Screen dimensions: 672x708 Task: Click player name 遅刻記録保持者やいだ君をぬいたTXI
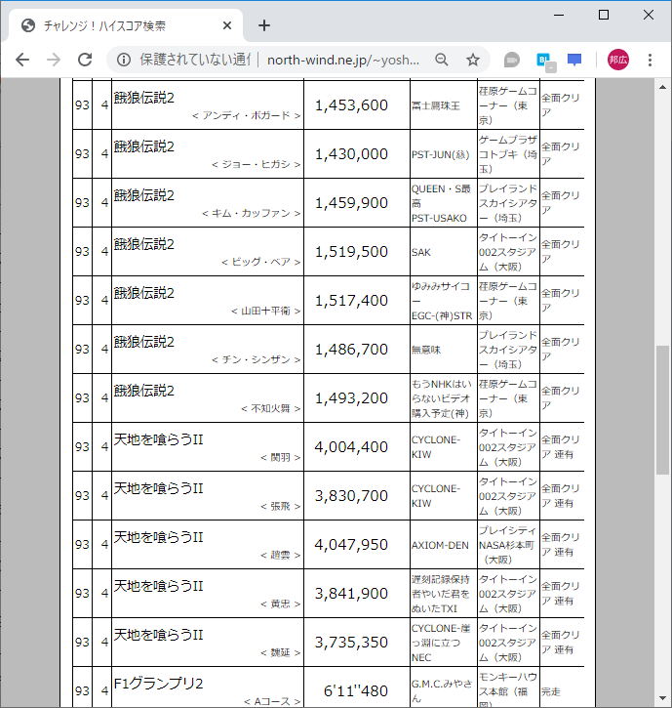pyautogui.click(x=440, y=594)
